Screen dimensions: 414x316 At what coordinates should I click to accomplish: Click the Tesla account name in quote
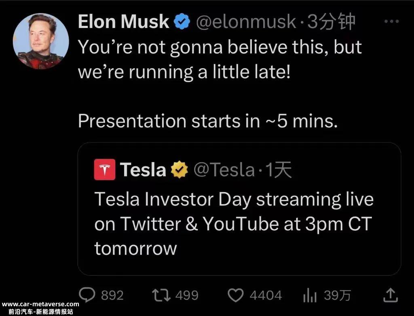(143, 170)
